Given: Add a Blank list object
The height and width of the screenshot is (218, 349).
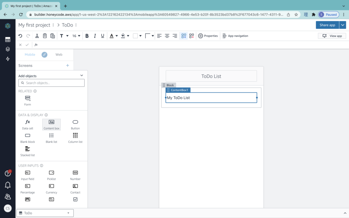Looking at the screenshot, I should click(x=51, y=137).
